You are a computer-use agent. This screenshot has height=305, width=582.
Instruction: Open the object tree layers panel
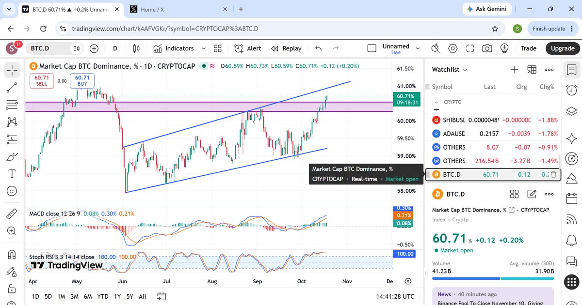click(x=572, y=112)
